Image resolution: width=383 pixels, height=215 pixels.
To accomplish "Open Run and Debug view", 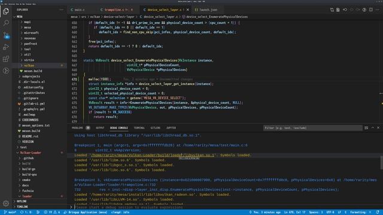I will (6, 47).
